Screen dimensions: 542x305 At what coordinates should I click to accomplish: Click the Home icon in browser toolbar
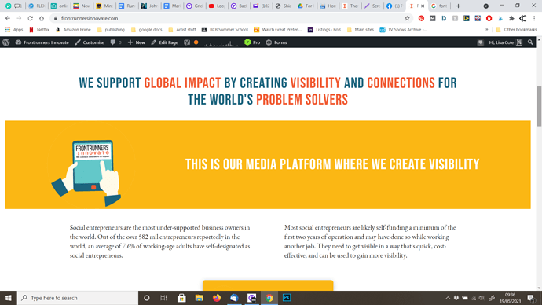(42, 18)
